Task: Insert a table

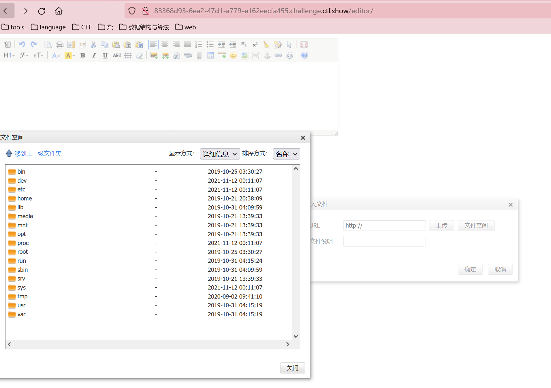Action: (x=211, y=56)
